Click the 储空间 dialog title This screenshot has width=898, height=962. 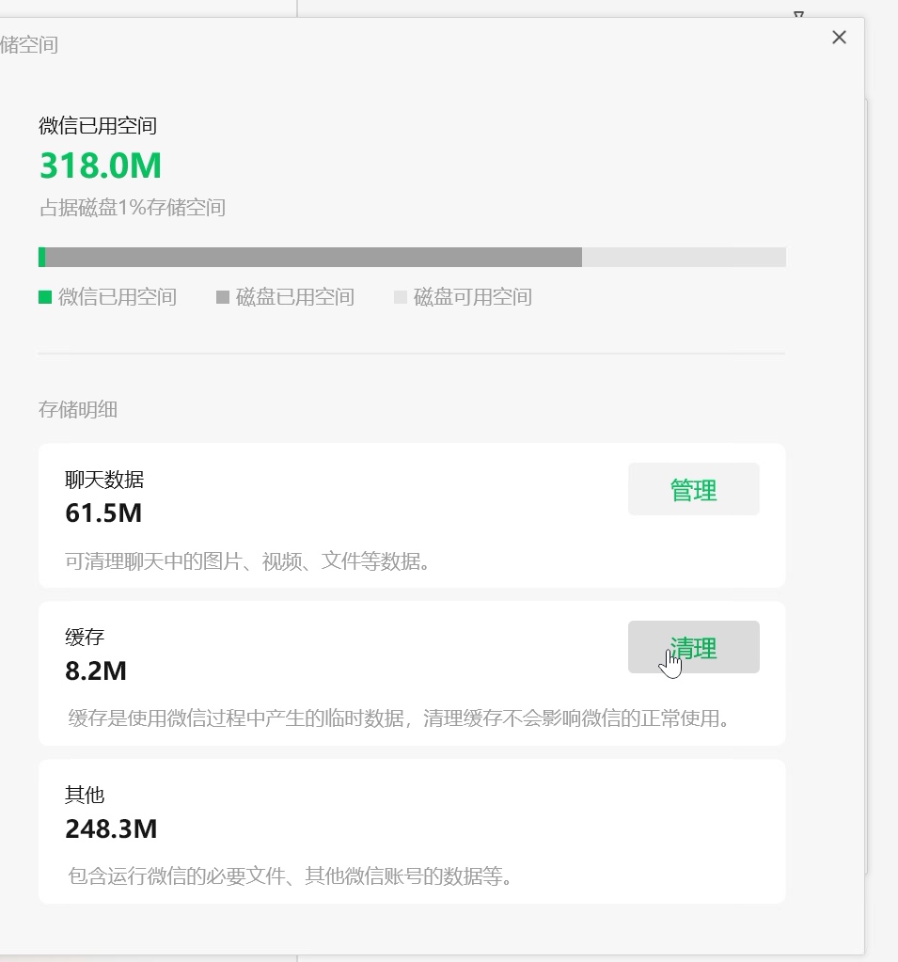pyautogui.click(x=29, y=45)
